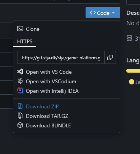Image resolution: width=140 pixels, height=154 pixels.
Task: Click the VS Code logo icon
Action: (x=20, y=71)
